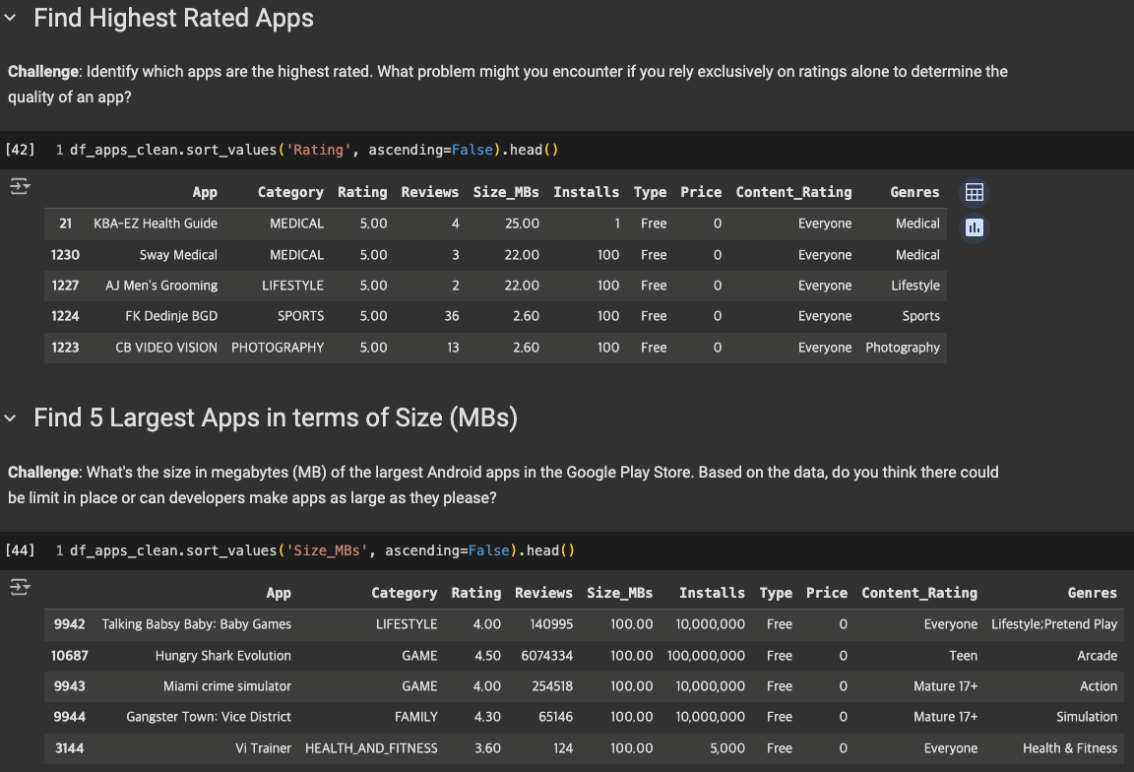Select the Find Highest Rated Apps heading
Viewport: 1134px width, 772px height.
pyautogui.click(x=173, y=18)
